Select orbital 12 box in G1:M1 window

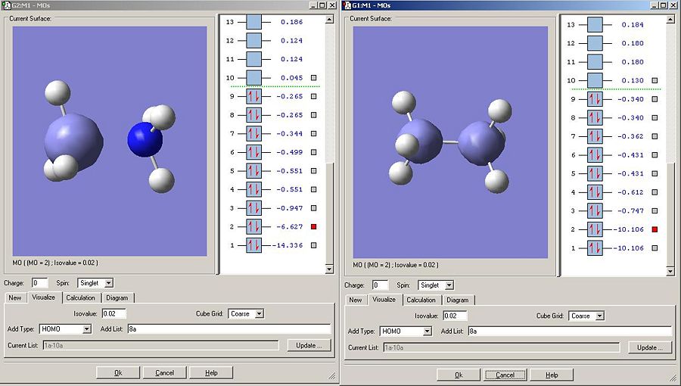(x=595, y=43)
